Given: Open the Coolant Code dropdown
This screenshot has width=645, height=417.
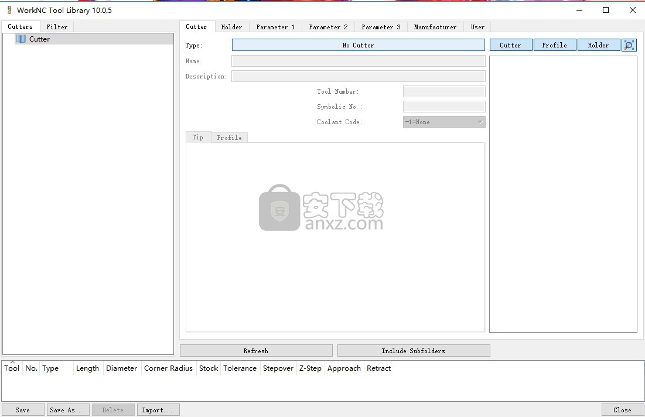Looking at the screenshot, I should [444, 122].
